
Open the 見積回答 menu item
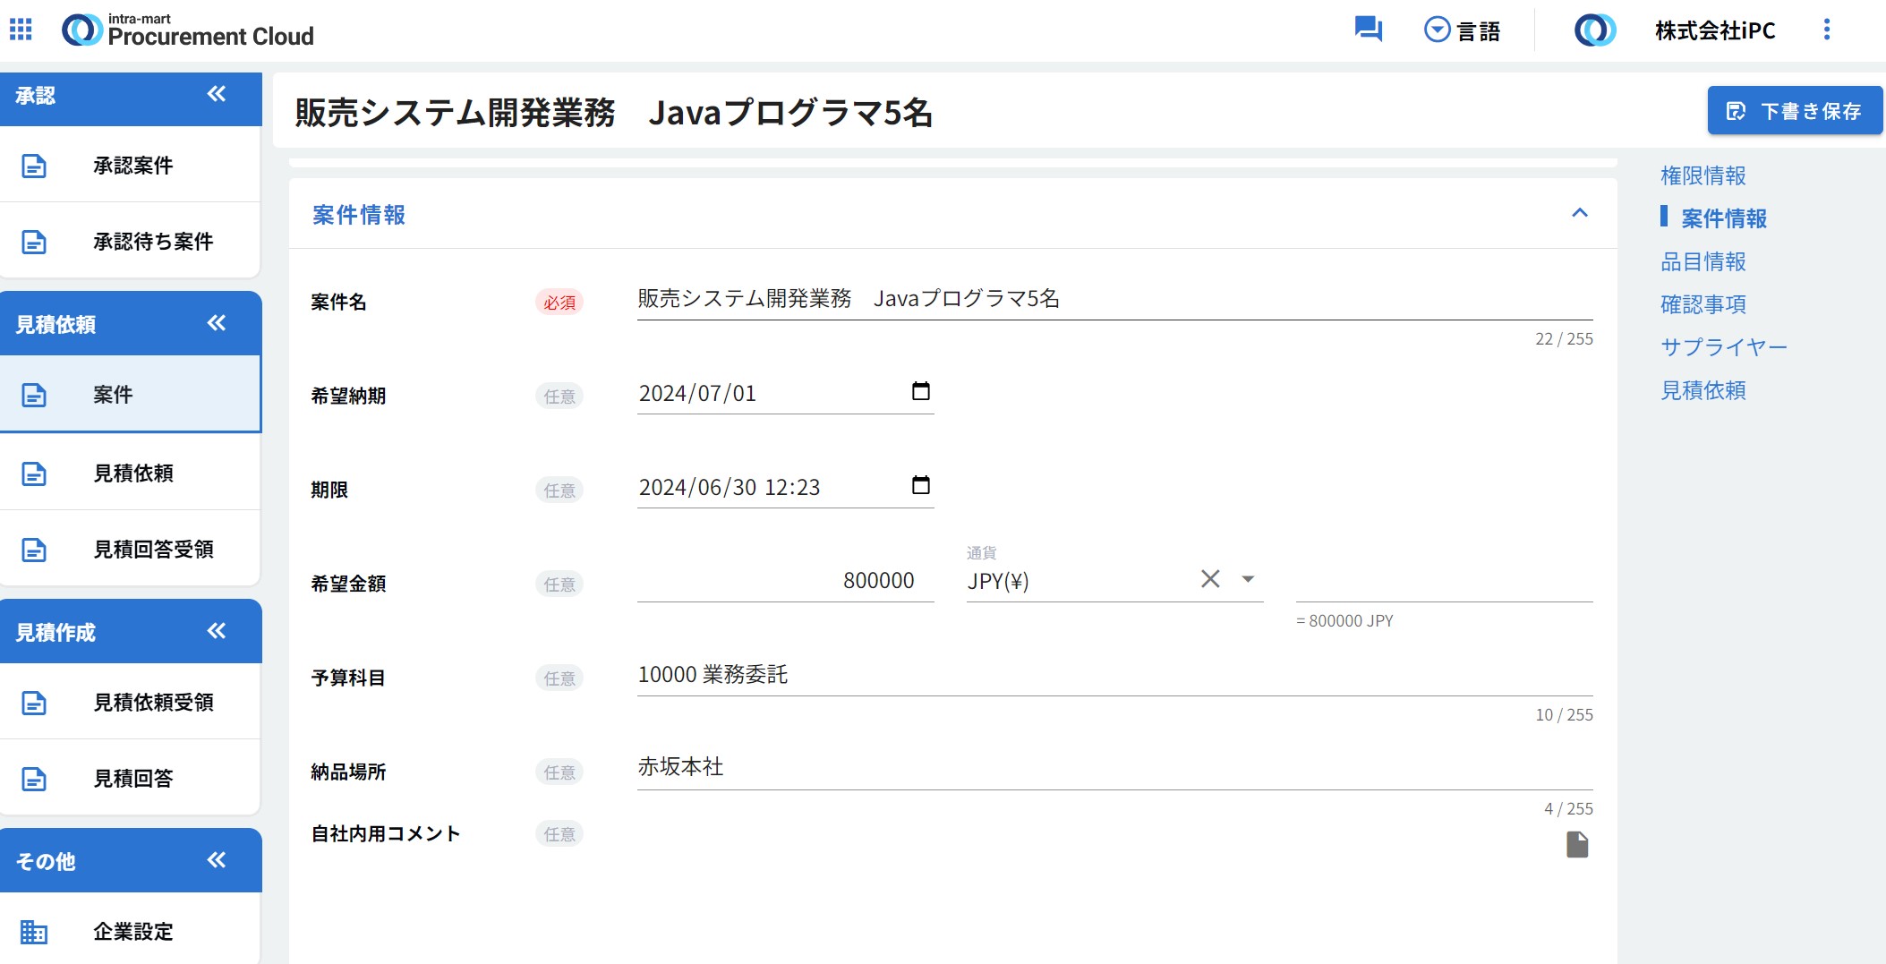click(x=131, y=779)
